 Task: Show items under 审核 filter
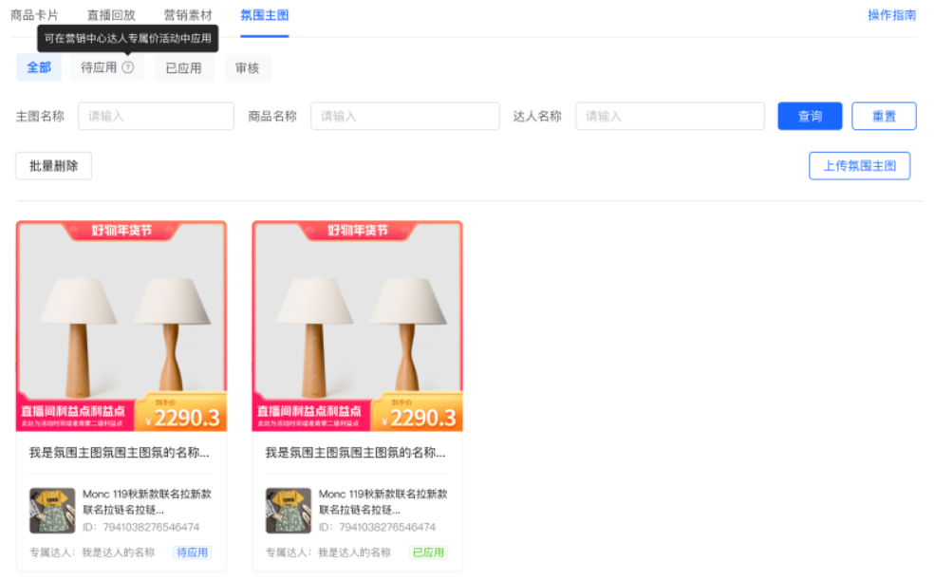(248, 67)
